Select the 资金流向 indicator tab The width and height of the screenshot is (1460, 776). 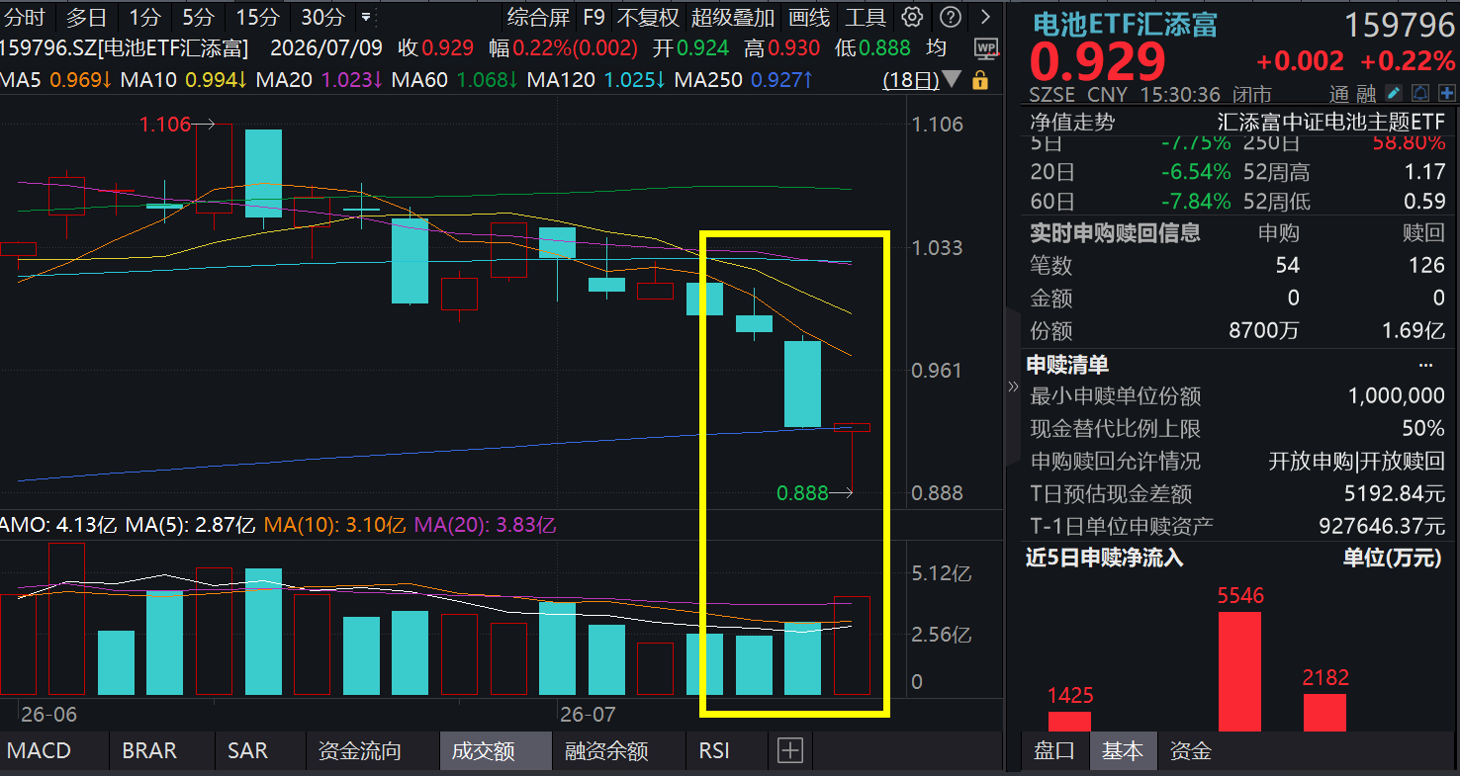360,751
